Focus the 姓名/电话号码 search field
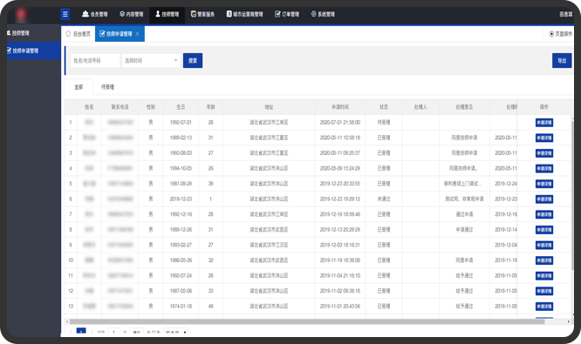The width and height of the screenshot is (581, 344). click(95, 61)
